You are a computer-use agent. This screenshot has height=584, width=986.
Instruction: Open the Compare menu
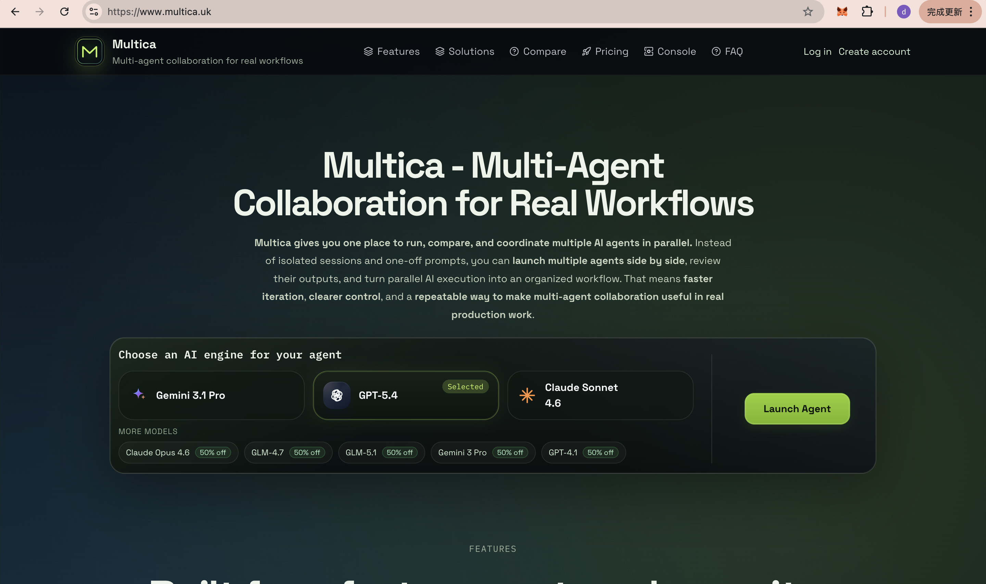tap(538, 51)
